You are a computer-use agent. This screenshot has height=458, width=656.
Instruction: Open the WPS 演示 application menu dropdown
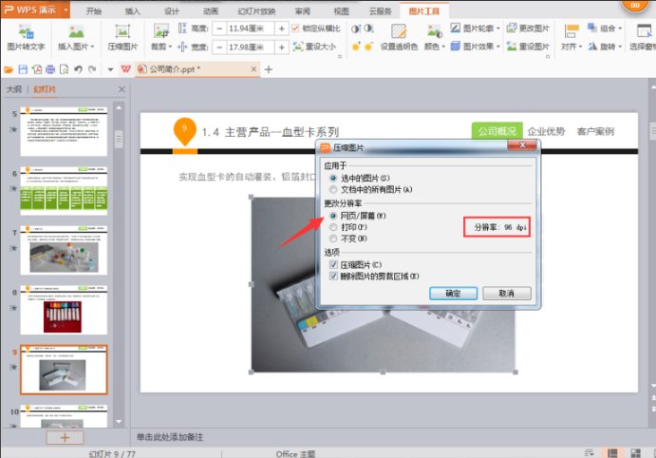pyautogui.click(x=66, y=10)
